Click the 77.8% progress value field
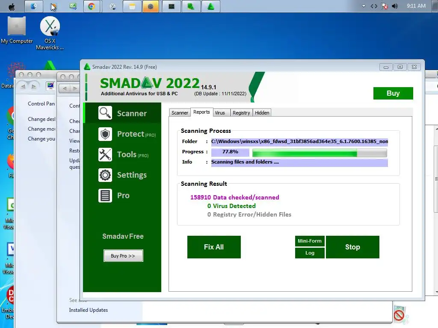 (230, 152)
